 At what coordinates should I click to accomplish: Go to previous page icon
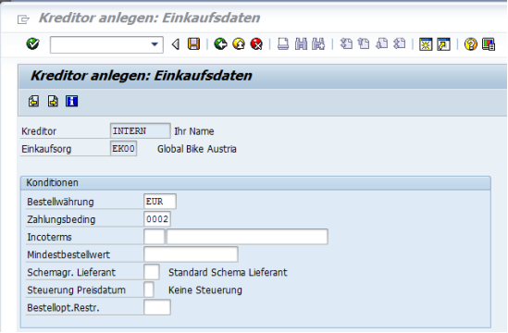tap(364, 43)
